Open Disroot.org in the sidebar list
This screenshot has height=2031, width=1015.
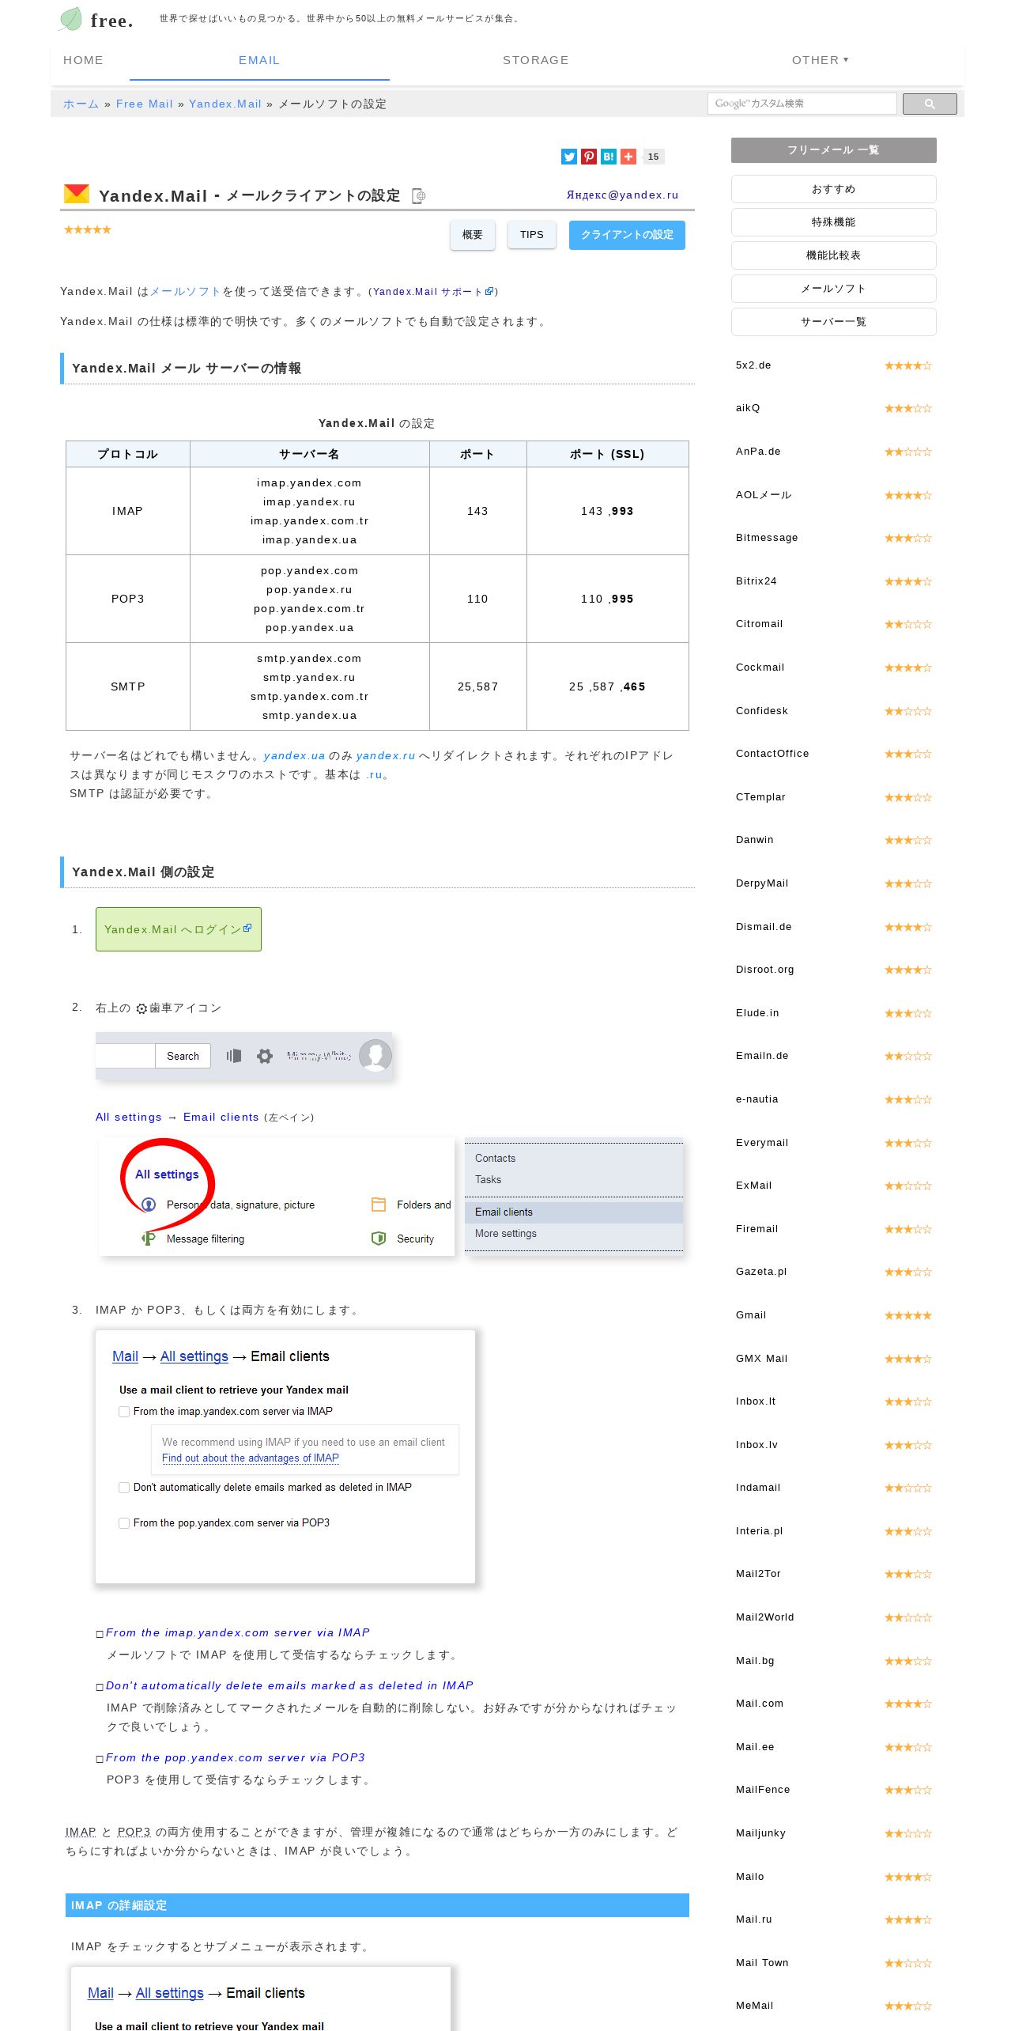click(764, 970)
